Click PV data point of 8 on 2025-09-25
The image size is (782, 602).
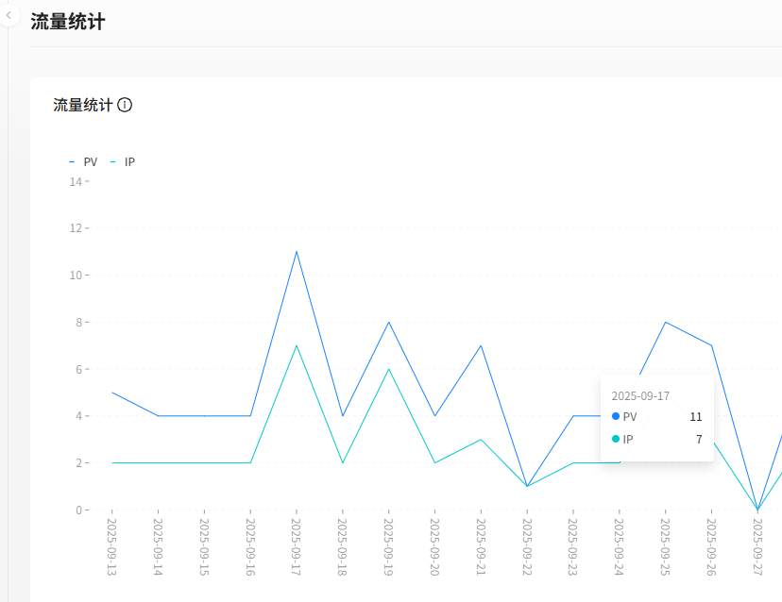665,322
